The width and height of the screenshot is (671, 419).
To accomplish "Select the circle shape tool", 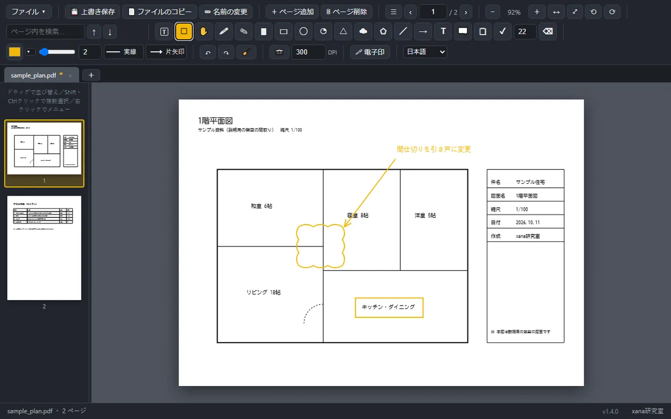I will click(x=304, y=31).
